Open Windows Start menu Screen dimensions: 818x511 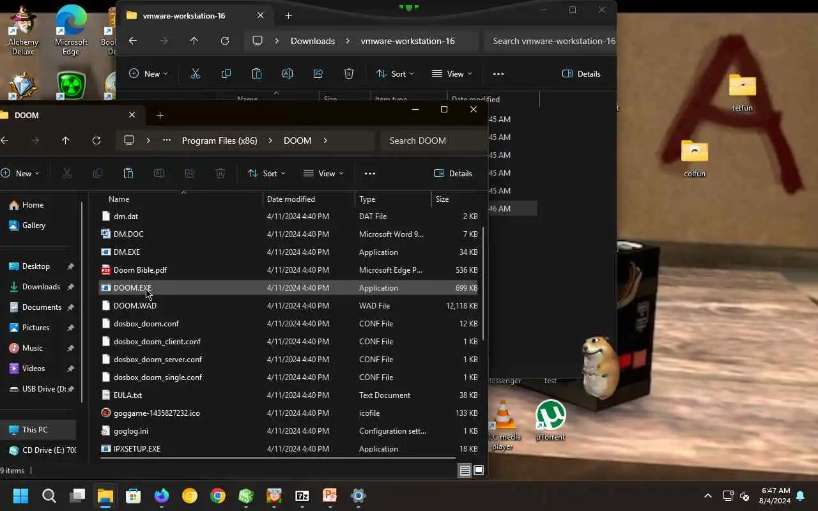pos(21,496)
